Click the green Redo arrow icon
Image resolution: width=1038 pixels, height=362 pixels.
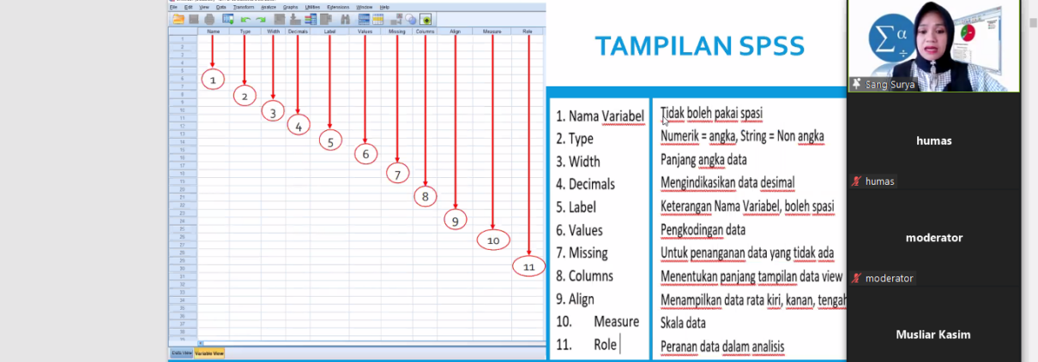(x=261, y=20)
